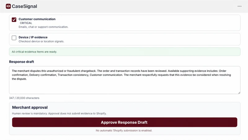The height and width of the screenshot is (140, 248).
Task: Click the Merchant approval heading
Action: click(x=30, y=107)
